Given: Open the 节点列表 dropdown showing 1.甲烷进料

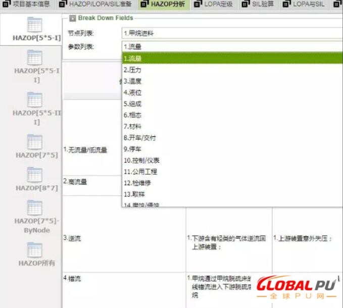Looking at the screenshot, I should pos(231,33).
